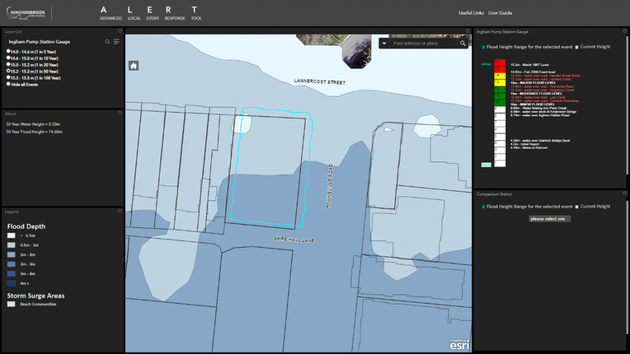The image size is (630, 354).
Task: Select the 1 in 5 Year event
Action: click(x=8, y=51)
